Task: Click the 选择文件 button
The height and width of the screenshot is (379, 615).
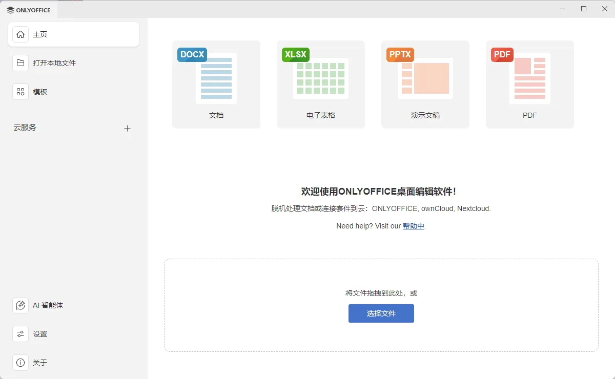Action: 381,313
